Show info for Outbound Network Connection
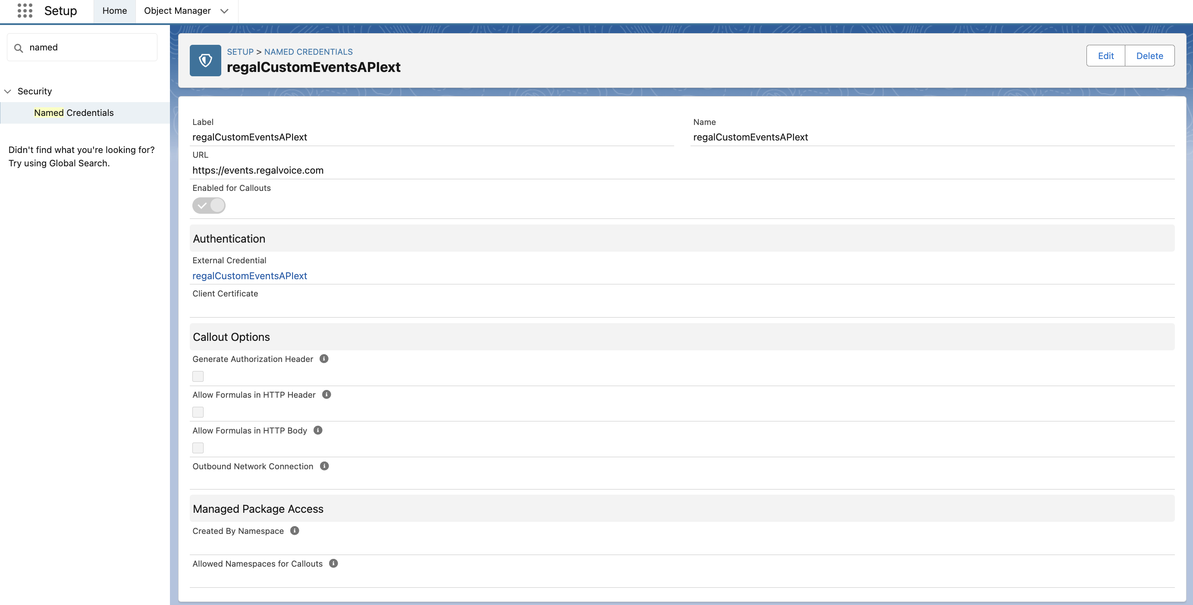 tap(324, 466)
